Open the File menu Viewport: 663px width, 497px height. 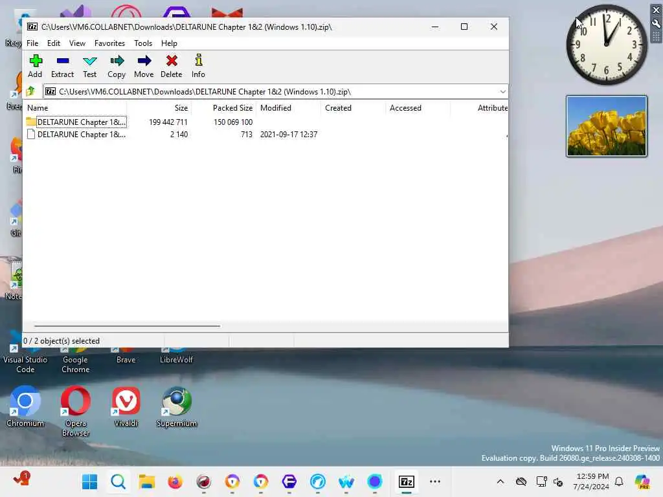(x=32, y=43)
